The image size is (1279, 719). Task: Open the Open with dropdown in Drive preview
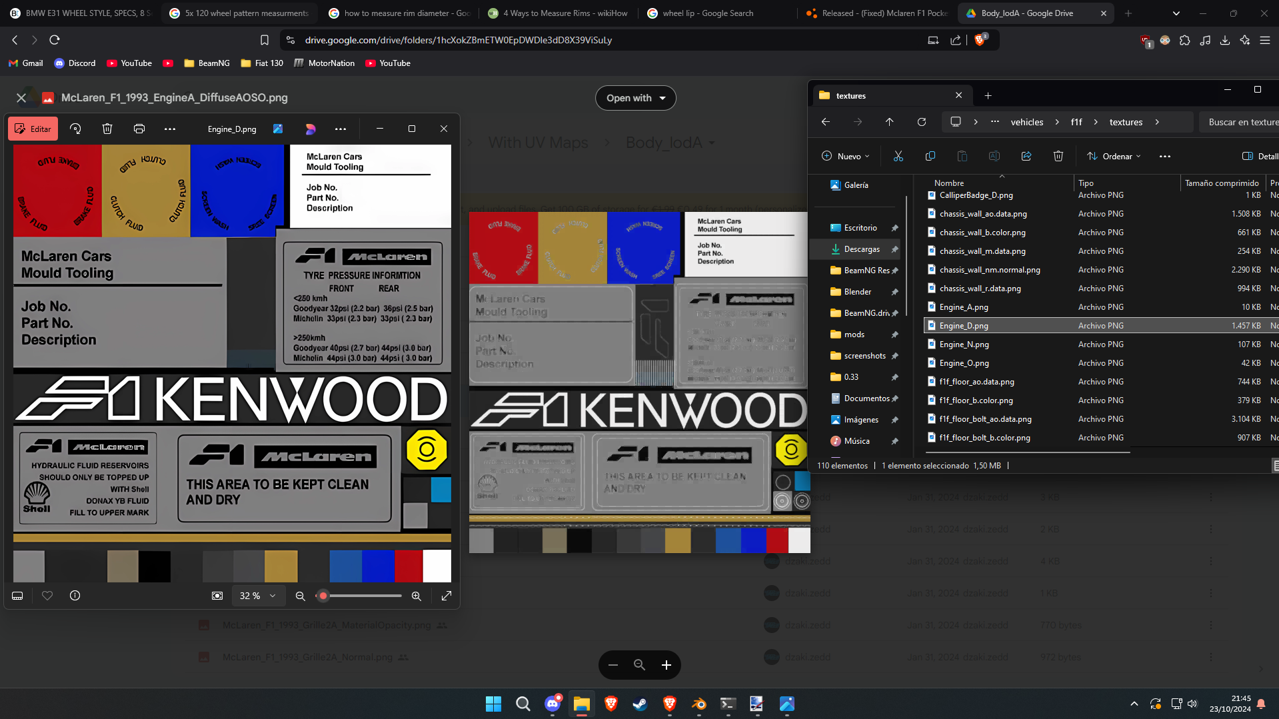[636, 98]
